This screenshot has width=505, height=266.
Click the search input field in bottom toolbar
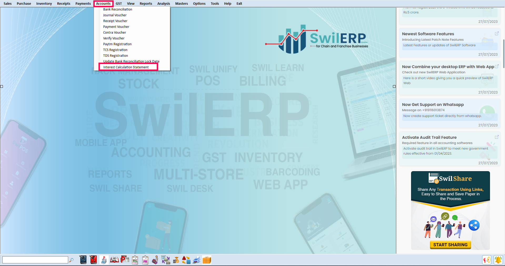[x=35, y=260]
